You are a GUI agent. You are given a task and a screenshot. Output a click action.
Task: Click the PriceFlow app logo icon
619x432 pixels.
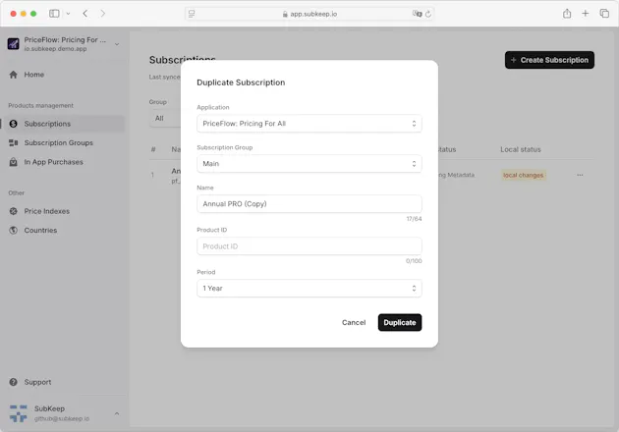(x=14, y=44)
